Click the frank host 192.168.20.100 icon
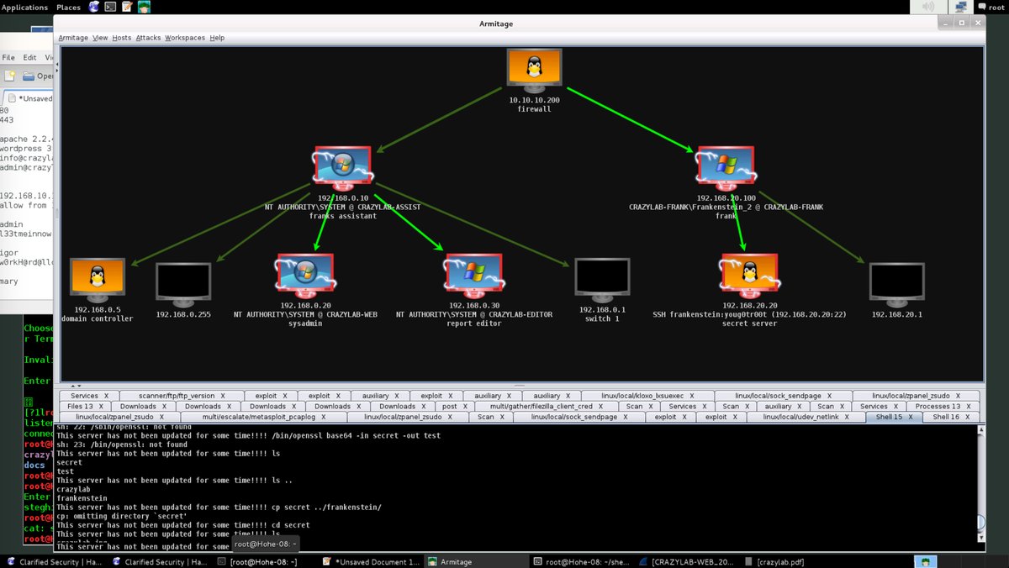Viewport: 1009px width, 568px height. coord(728,166)
